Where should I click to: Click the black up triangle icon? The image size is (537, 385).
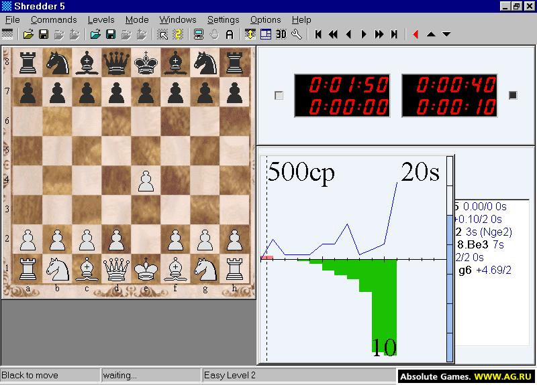click(x=431, y=34)
